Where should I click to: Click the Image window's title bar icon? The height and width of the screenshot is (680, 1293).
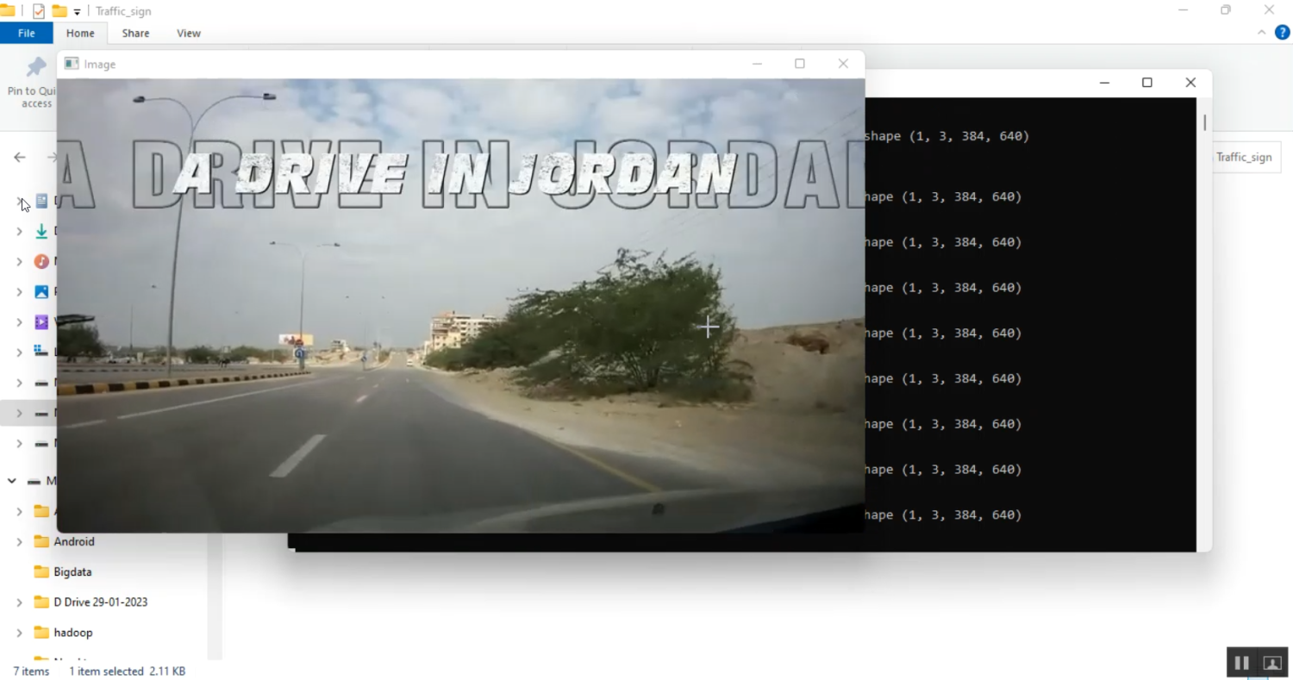pyautogui.click(x=72, y=64)
